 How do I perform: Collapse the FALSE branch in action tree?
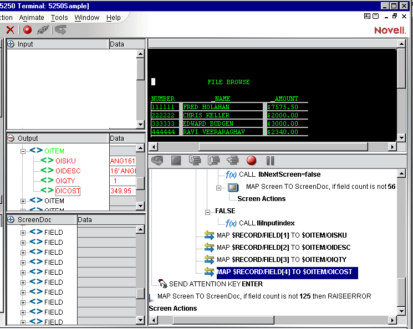point(207,211)
